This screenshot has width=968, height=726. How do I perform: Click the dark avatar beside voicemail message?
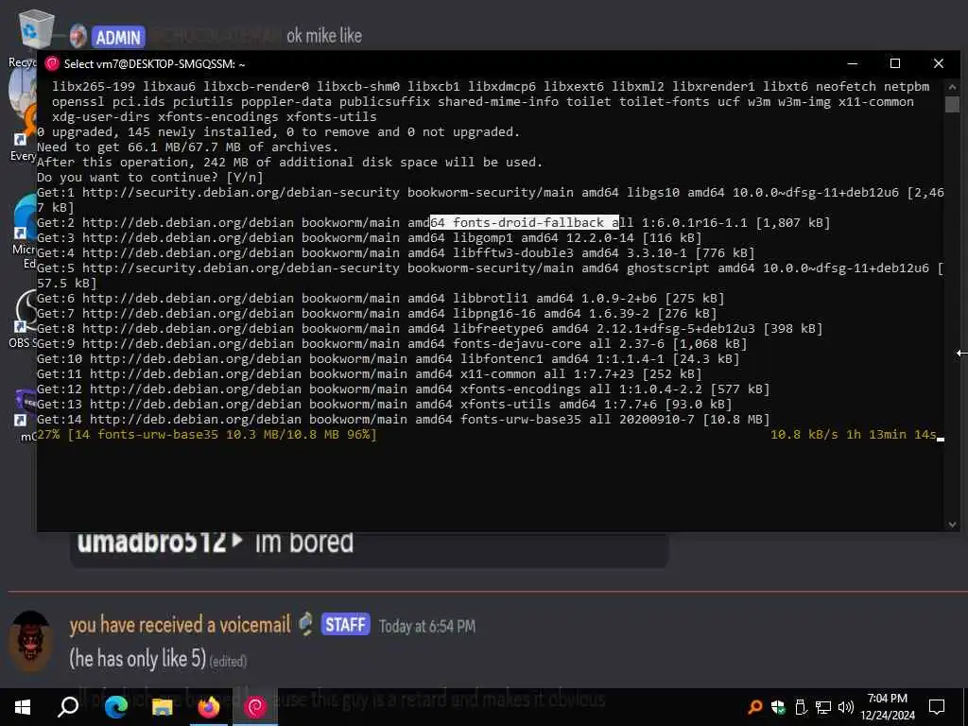pyautogui.click(x=31, y=641)
